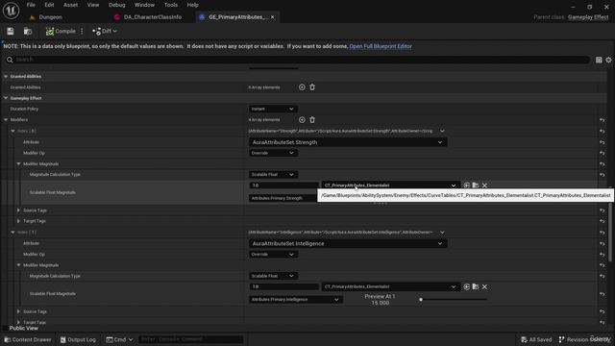Click the Open Full Blueprint Editor link

point(381,46)
